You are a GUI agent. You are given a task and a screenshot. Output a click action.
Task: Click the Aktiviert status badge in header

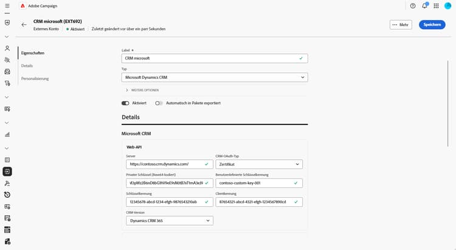click(75, 29)
